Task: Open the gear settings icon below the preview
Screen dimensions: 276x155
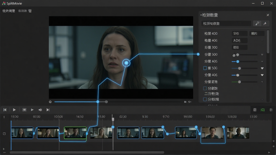Action: pos(50,102)
